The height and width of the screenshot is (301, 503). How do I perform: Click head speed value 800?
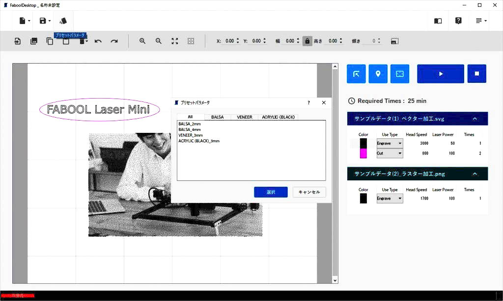[x=425, y=153]
